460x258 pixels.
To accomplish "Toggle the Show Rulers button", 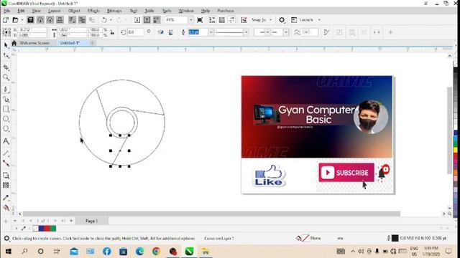I will (212, 20).
